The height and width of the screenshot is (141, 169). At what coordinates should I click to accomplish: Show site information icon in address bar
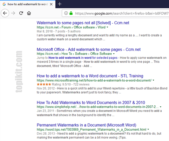66,13
